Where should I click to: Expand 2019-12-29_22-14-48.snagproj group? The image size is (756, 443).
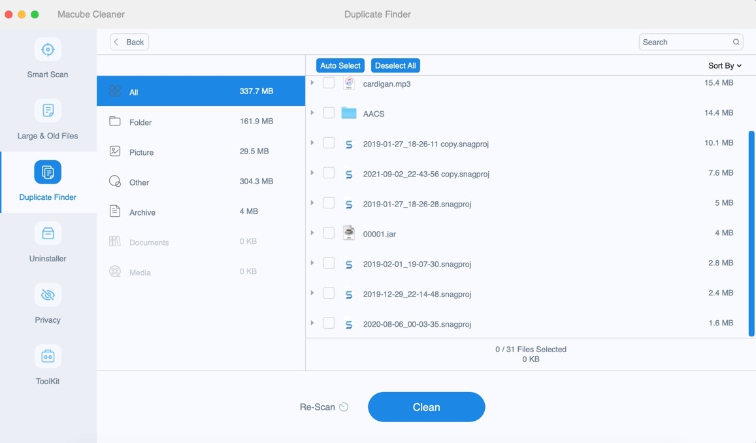pos(312,293)
